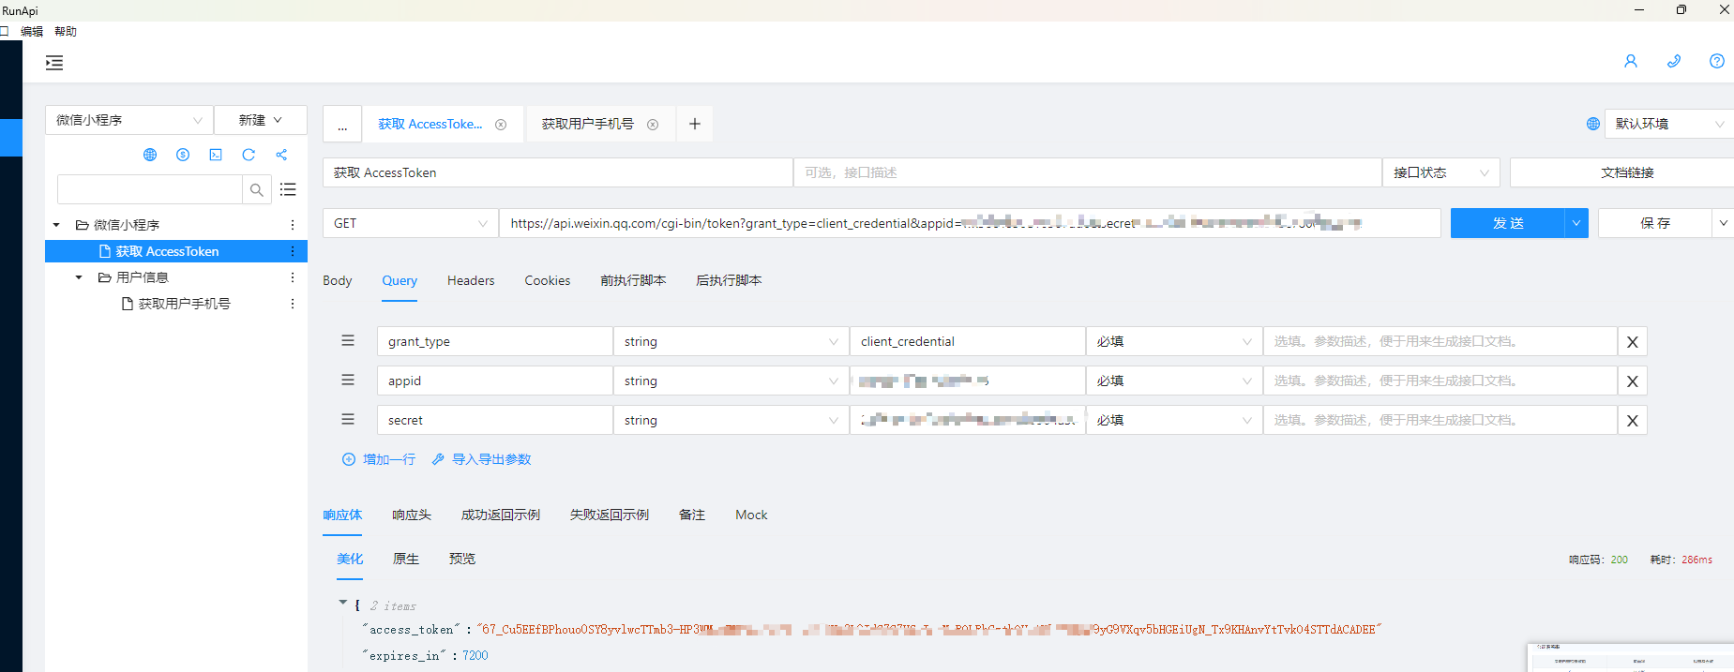Open the GET method dropdown

tap(410, 223)
